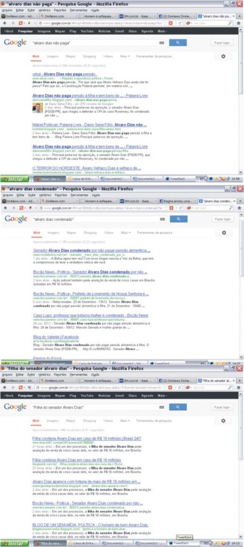
Task: Click the Home icon in the bottom window toolbar
Action: [x=239, y=387]
